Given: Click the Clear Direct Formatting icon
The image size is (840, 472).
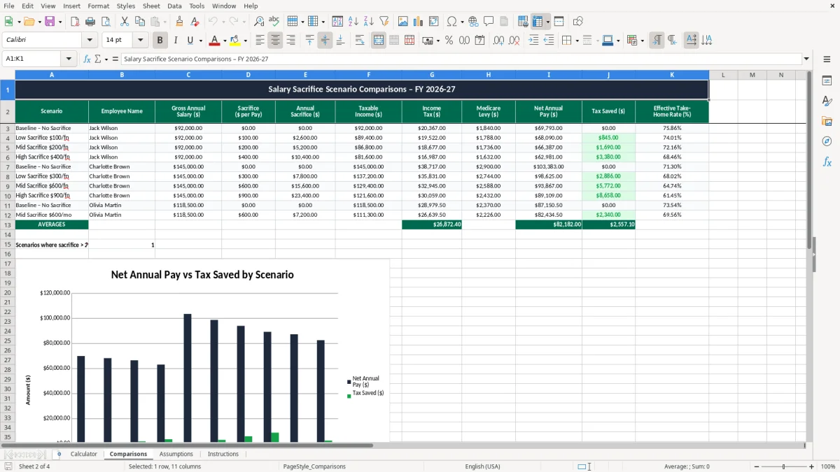Looking at the screenshot, I should (x=195, y=22).
